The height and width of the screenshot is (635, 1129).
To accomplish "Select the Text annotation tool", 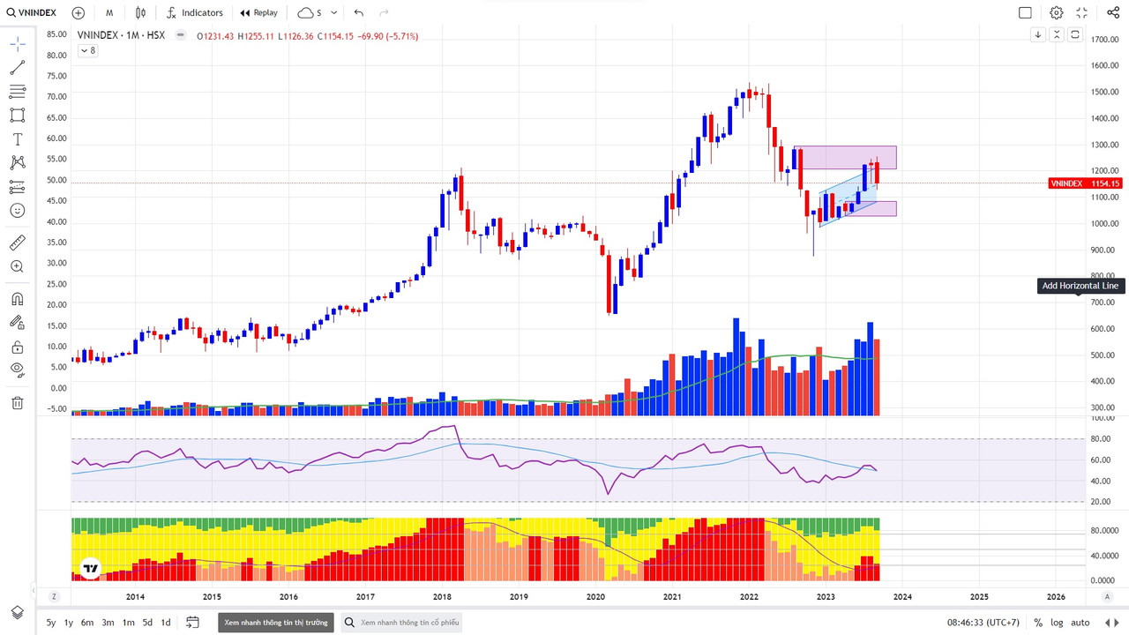I will coord(18,139).
